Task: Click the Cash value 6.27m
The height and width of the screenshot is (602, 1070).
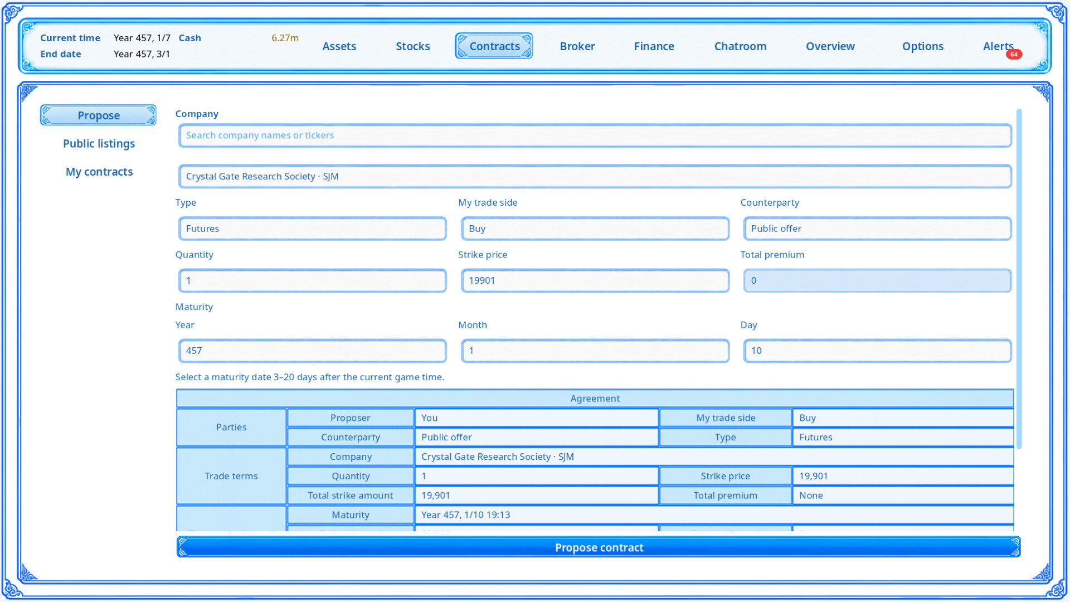Action: (285, 38)
